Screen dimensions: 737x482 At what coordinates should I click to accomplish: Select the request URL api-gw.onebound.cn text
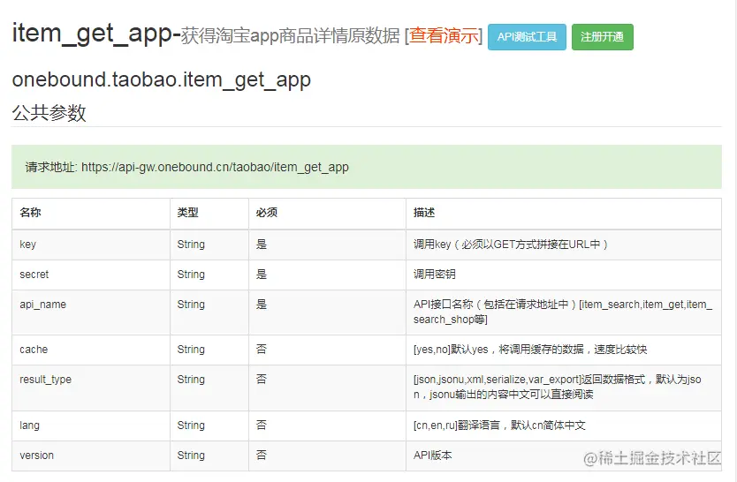tap(215, 167)
